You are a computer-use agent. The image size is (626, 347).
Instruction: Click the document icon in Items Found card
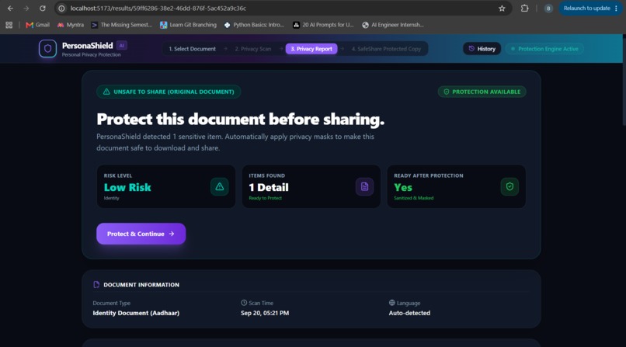[x=364, y=186]
